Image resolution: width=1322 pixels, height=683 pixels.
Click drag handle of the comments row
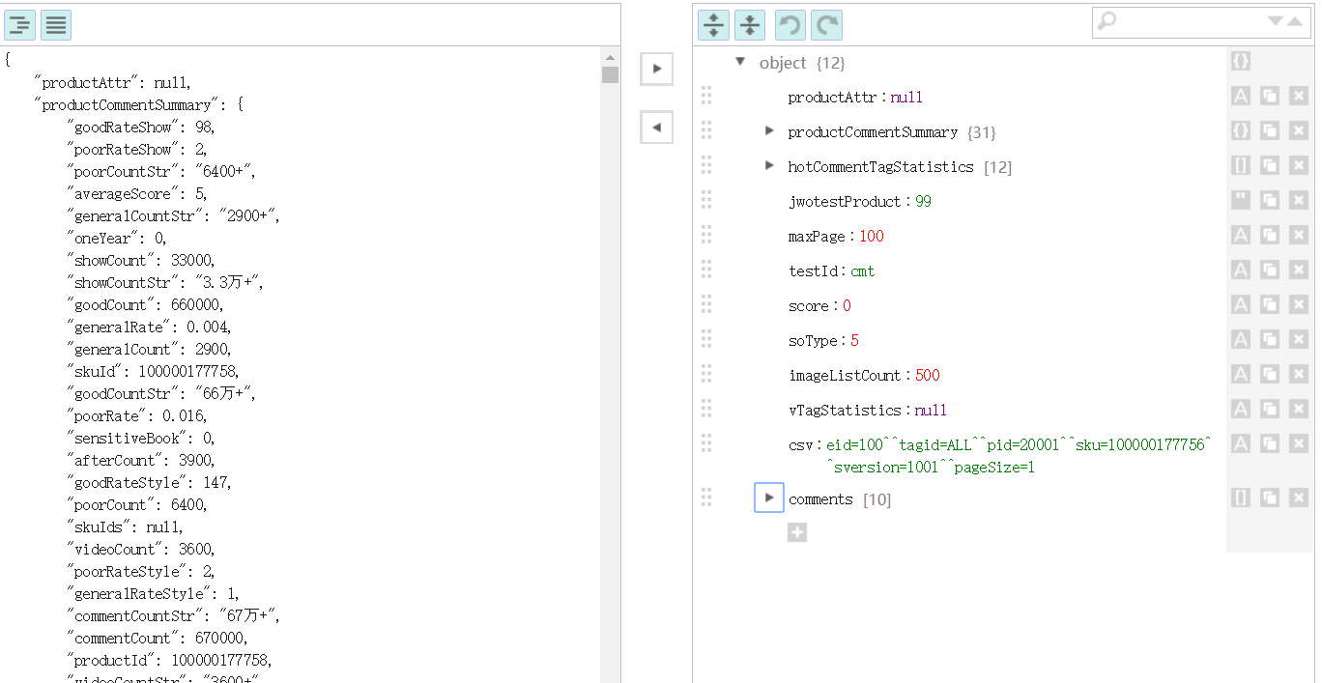(x=706, y=498)
